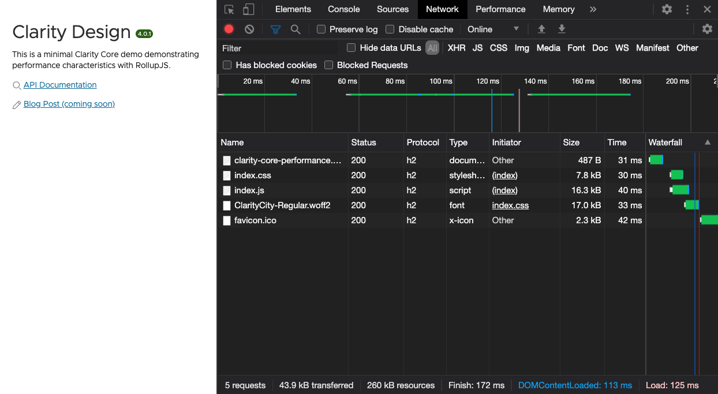Screen dimensions: 718x394
Task: Click the magnifier icon beside API Documentation
Action: tap(17, 85)
